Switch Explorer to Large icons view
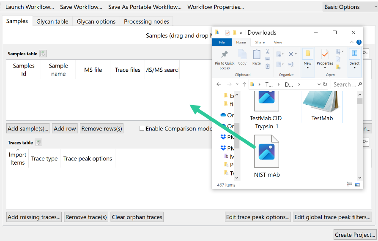378x241 pixels. [x=357, y=184]
